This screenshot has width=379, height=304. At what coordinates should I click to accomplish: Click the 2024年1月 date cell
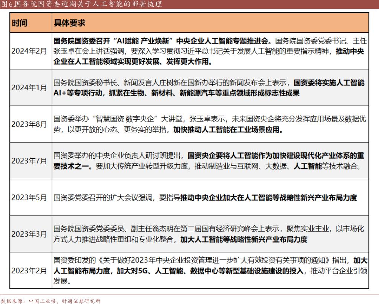coord(29,88)
